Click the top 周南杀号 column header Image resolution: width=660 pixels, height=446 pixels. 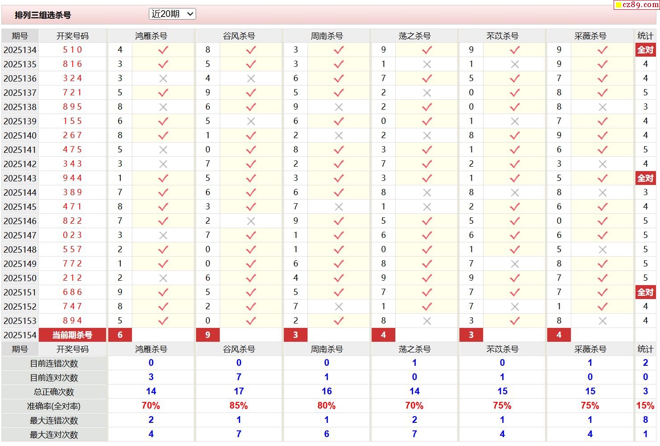click(x=327, y=36)
